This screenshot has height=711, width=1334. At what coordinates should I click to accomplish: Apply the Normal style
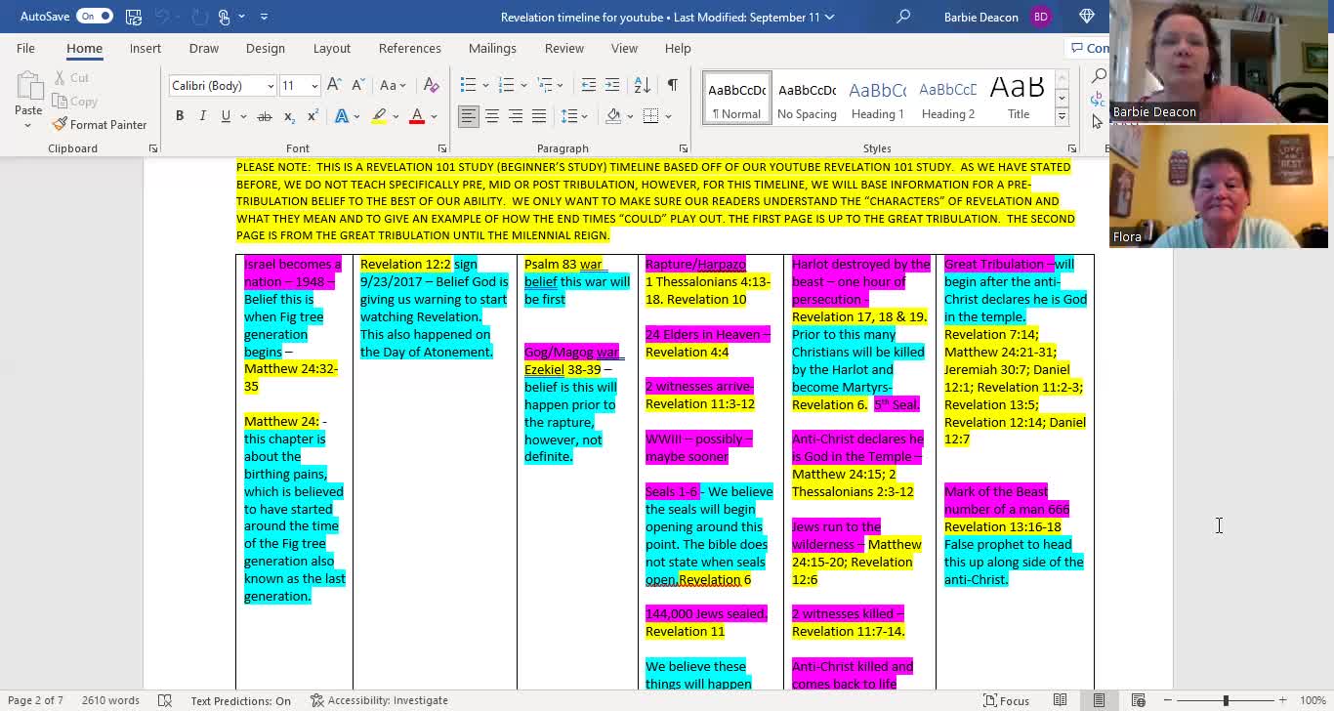[736, 98]
